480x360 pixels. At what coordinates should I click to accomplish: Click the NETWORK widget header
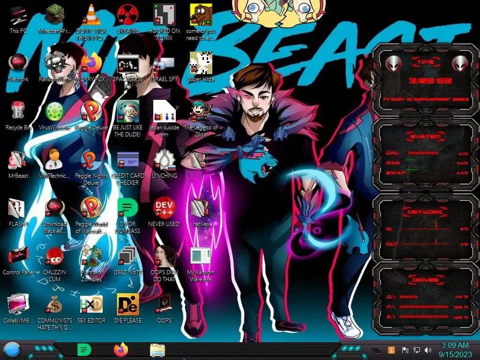pos(426,212)
